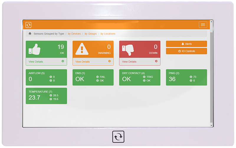Click the warning triangle icon

(x=82, y=49)
